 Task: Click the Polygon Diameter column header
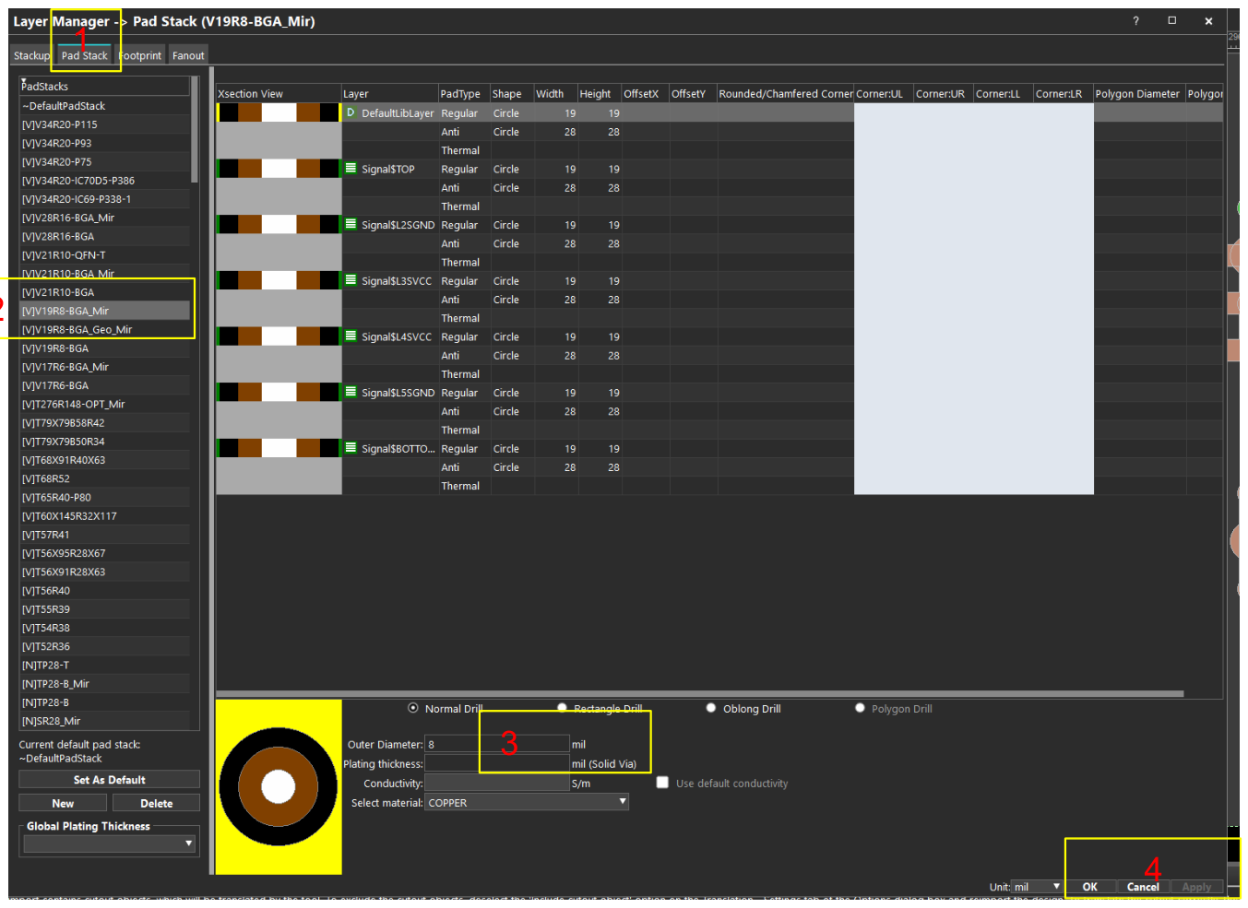coord(1138,94)
